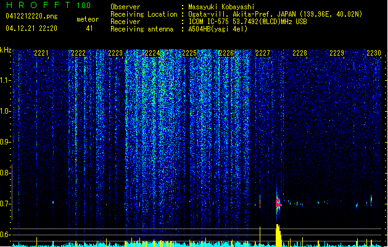Click the 1.1 kHz axis tick label
The image size is (388, 247).
click(x=5, y=80)
